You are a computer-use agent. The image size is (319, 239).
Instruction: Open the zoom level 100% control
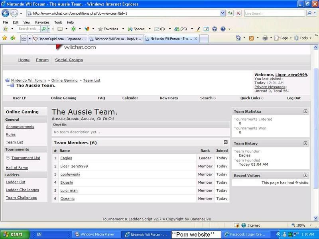tap(301, 225)
